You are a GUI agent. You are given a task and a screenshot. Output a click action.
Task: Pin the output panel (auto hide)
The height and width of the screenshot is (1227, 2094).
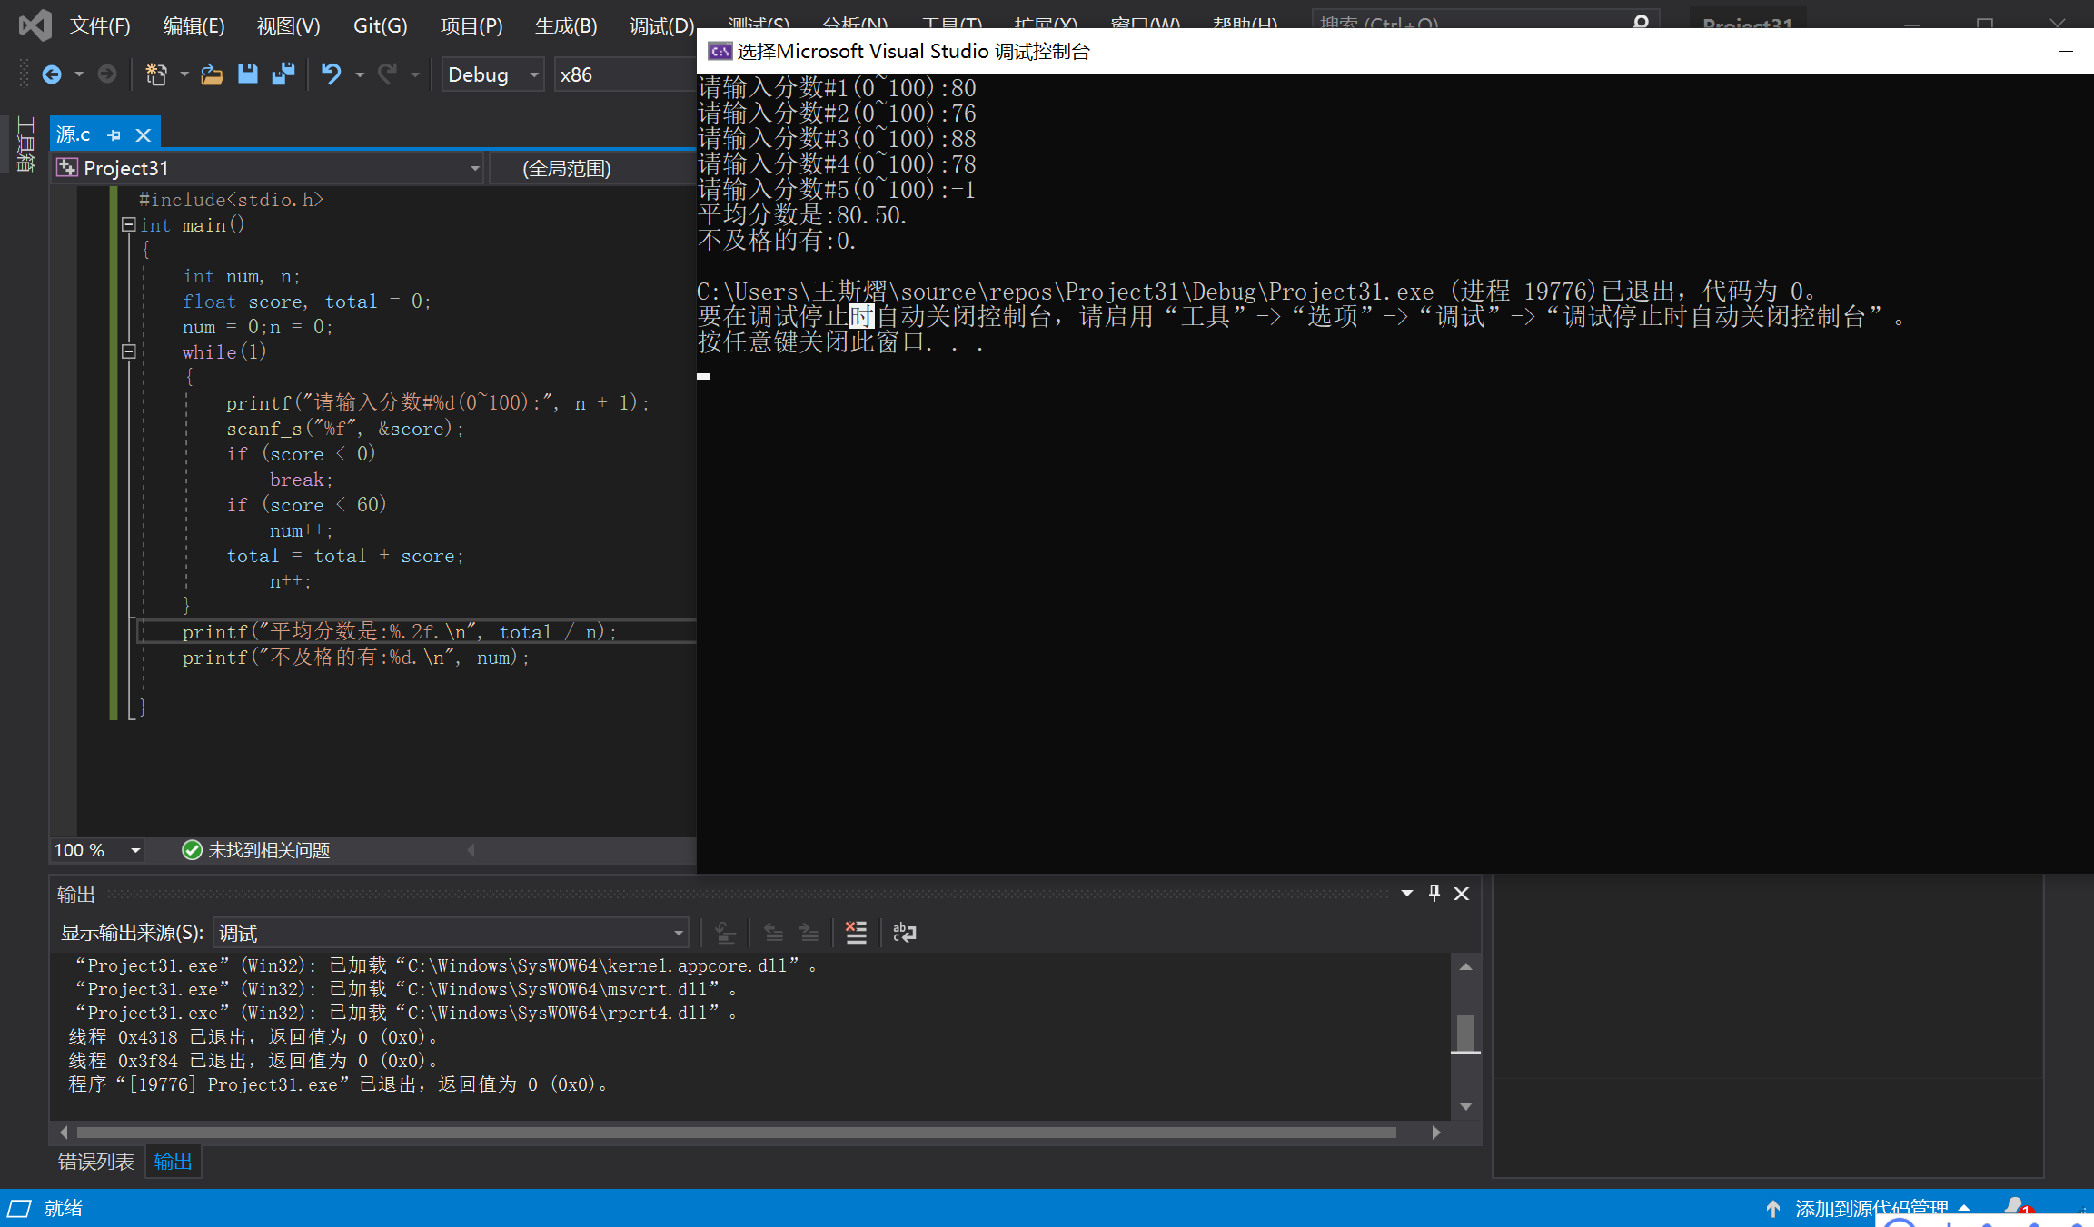1434,893
